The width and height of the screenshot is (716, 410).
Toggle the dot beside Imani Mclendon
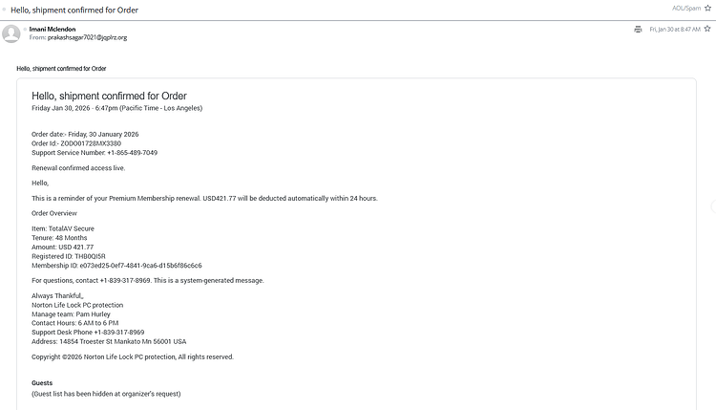tap(27, 30)
